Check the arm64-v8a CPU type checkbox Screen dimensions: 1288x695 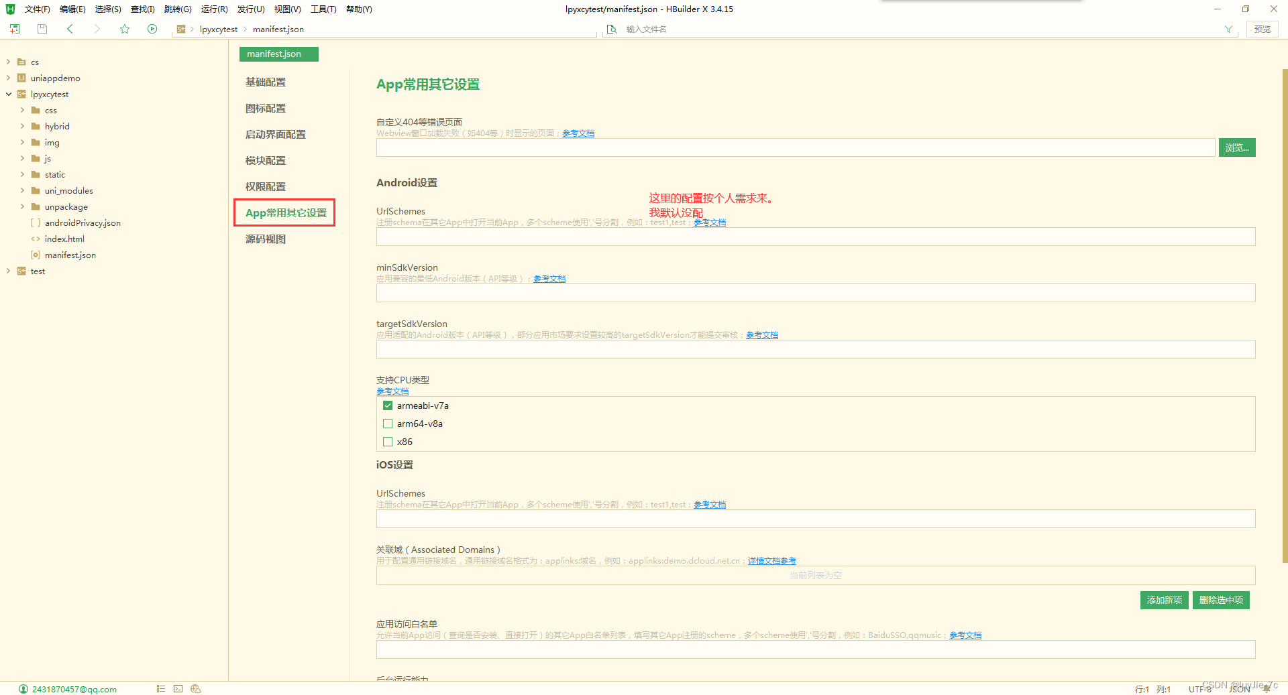click(x=388, y=423)
